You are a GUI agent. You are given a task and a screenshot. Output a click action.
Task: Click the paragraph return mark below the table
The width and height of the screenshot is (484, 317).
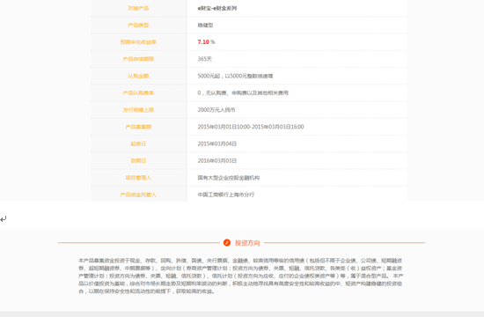pos(4,219)
